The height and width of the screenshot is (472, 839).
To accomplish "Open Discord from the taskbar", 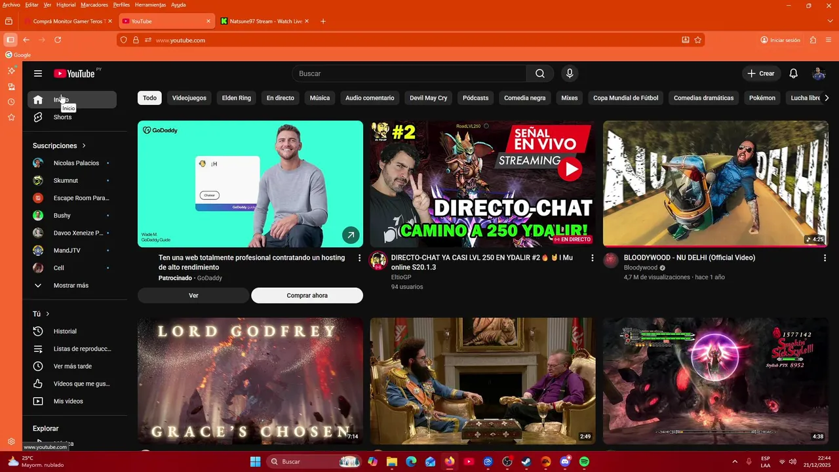I will click(x=565, y=462).
